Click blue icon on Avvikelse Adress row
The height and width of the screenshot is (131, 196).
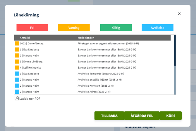[17, 92]
